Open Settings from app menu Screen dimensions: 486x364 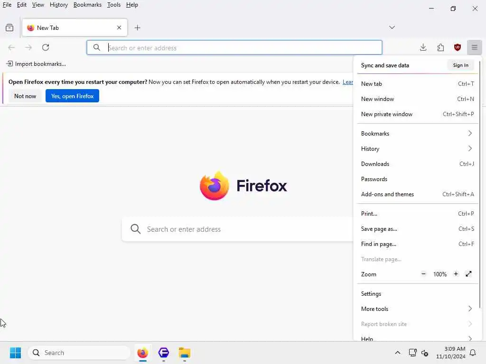(x=418, y=294)
